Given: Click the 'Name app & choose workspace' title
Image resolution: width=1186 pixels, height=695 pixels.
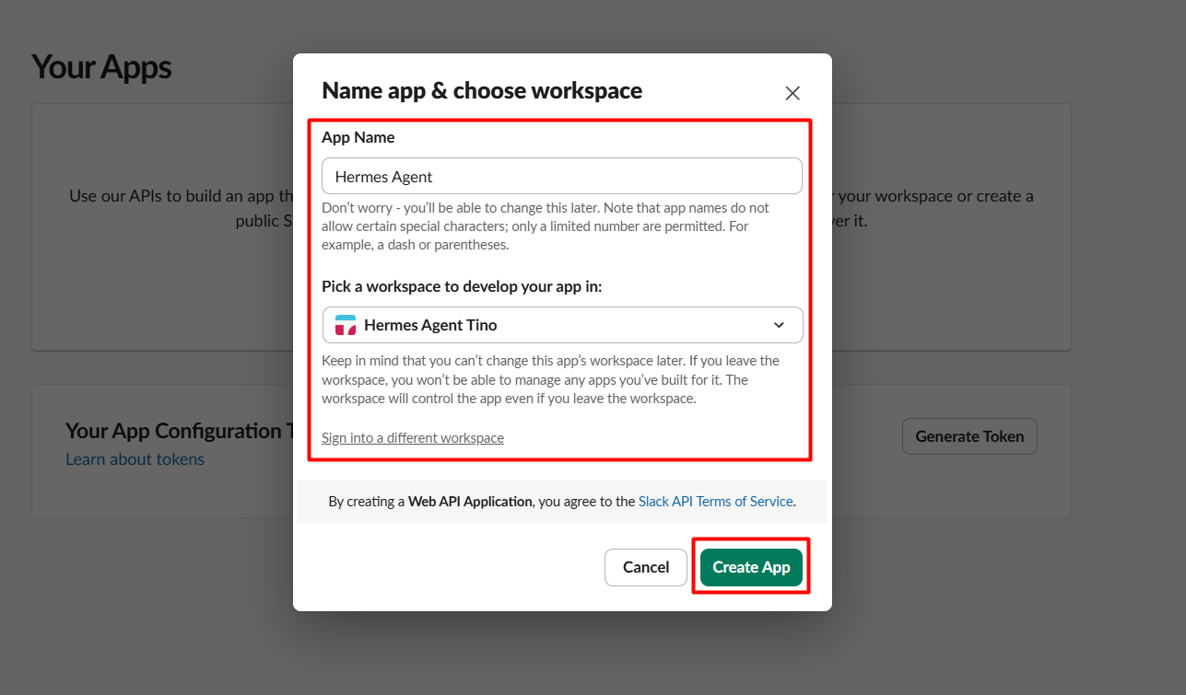Looking at the screenshot, I should pos(482,90).
